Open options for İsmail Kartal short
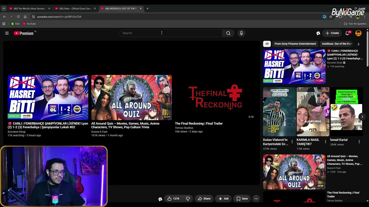The width and height of the screenshot is (369, 207). point(359,142)
